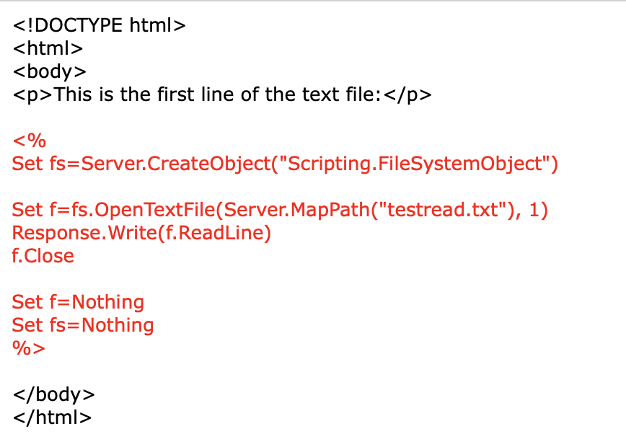626x447 pixels.
Task: Click the Set fs=Nothing line
Action: coord(83,325)
